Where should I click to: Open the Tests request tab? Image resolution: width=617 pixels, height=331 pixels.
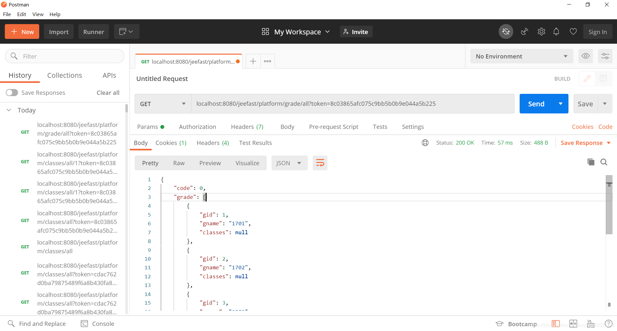tap(380, 127)
